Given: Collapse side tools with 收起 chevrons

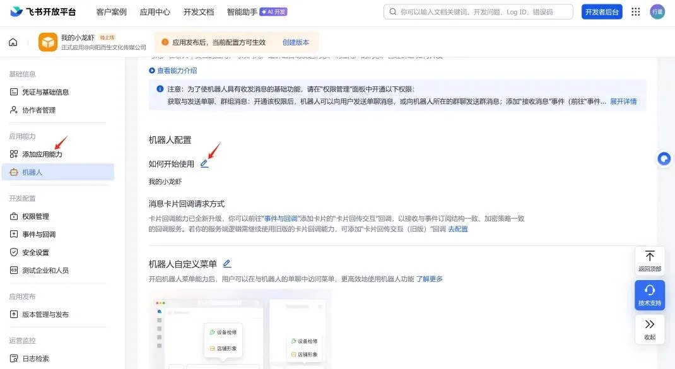Looking at the screenshot, I should pos(650,329).
